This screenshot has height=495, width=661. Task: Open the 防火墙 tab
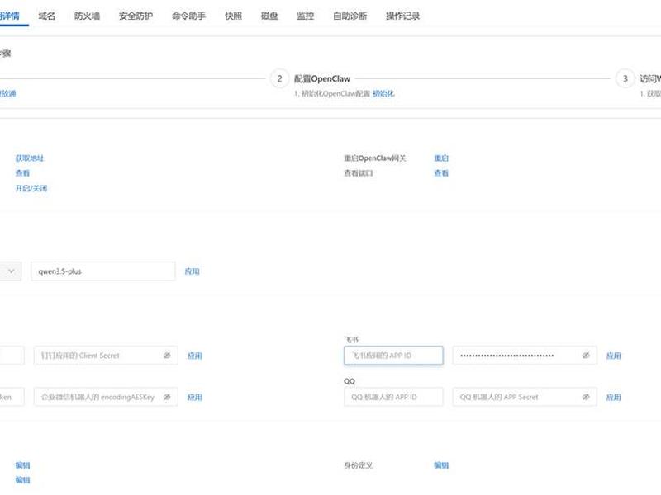point(87,16)
